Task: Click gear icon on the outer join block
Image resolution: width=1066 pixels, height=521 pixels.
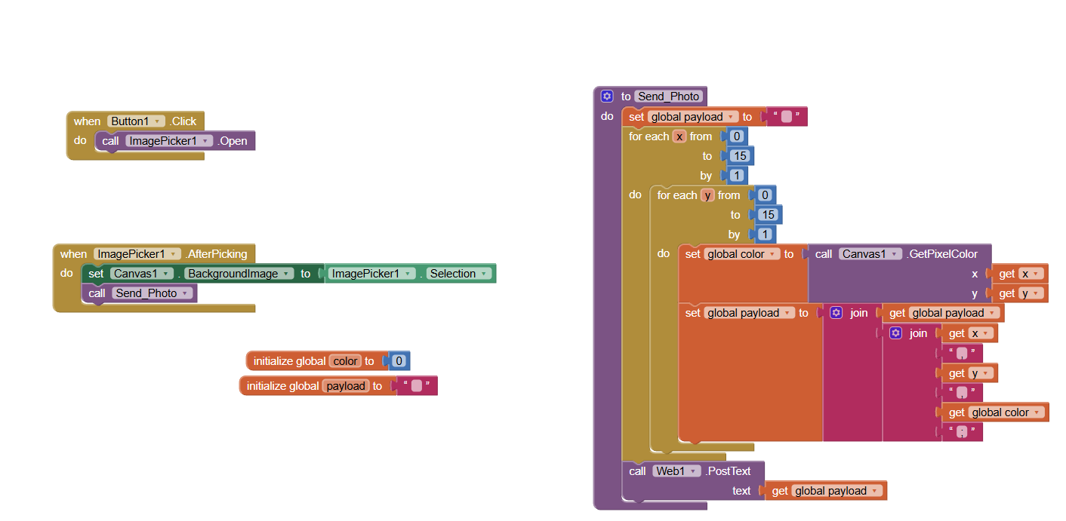Action: pyautogui.click(x=836, y=313)
